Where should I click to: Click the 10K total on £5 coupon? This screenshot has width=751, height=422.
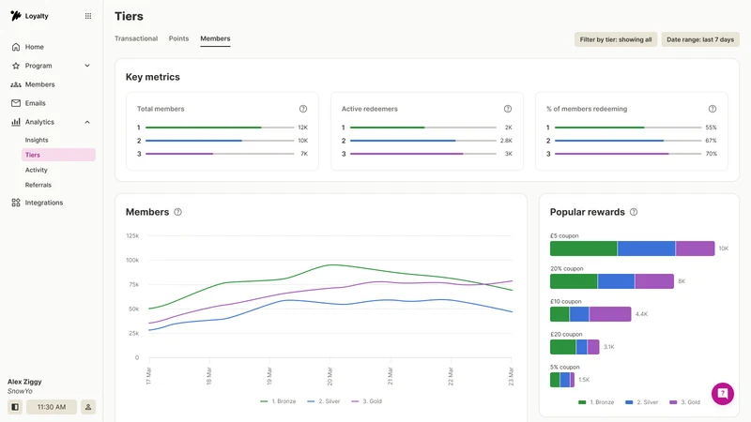coord(724,249)
